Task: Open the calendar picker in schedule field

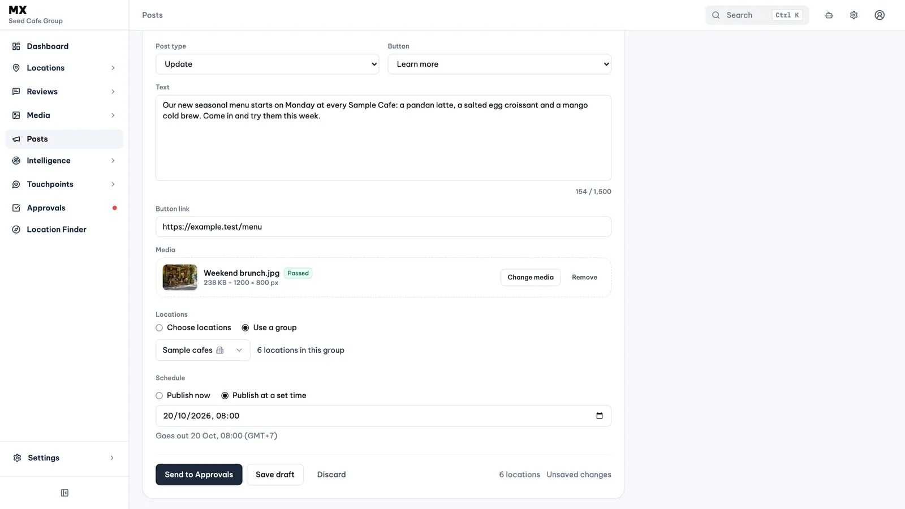Action: [x=600, y=416]
